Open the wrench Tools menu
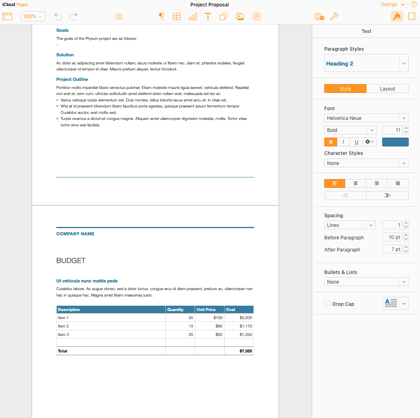420x418 pixels. pyautogui.click(x=334, y=16)
